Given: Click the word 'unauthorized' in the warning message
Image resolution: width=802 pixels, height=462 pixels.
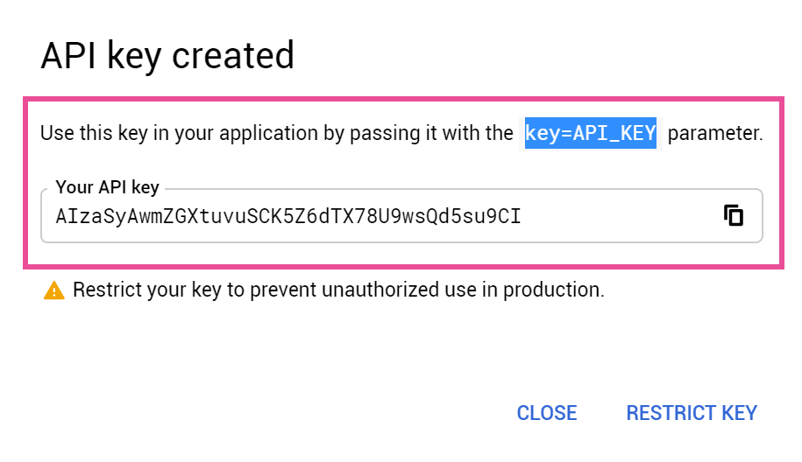Looking at the screenshot, I should (x=381, y=290).
